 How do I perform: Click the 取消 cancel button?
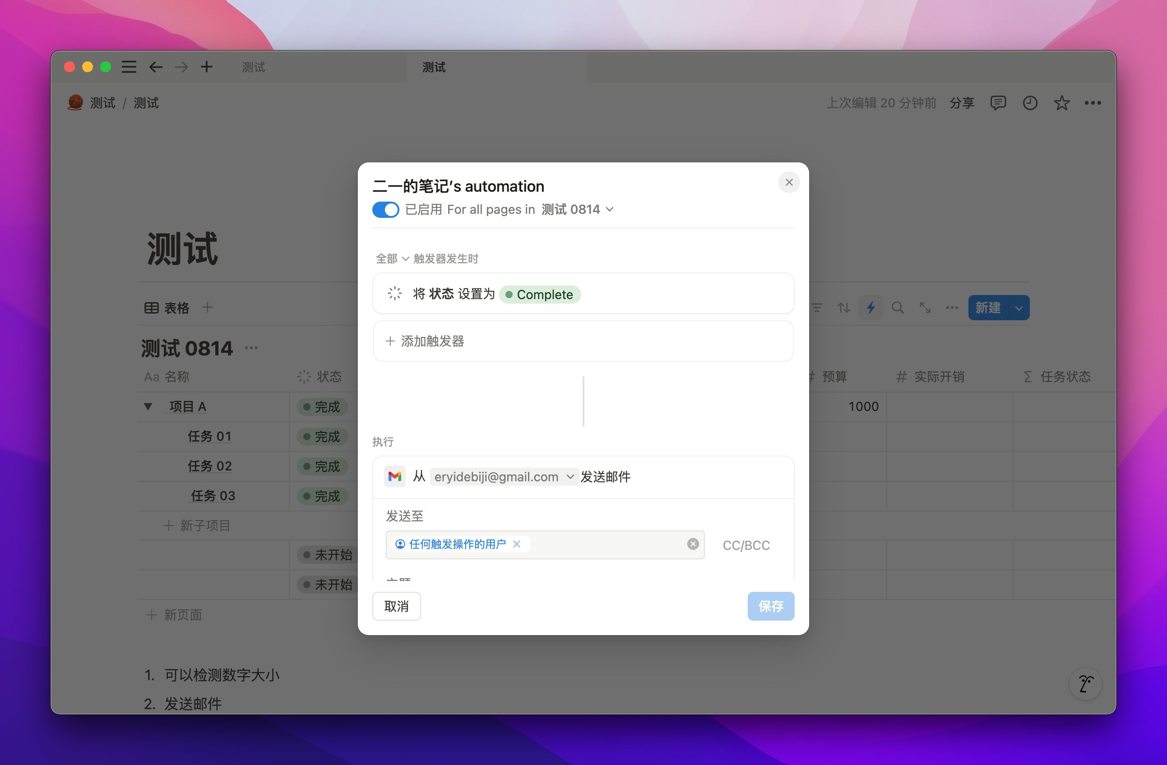[396, 606]
